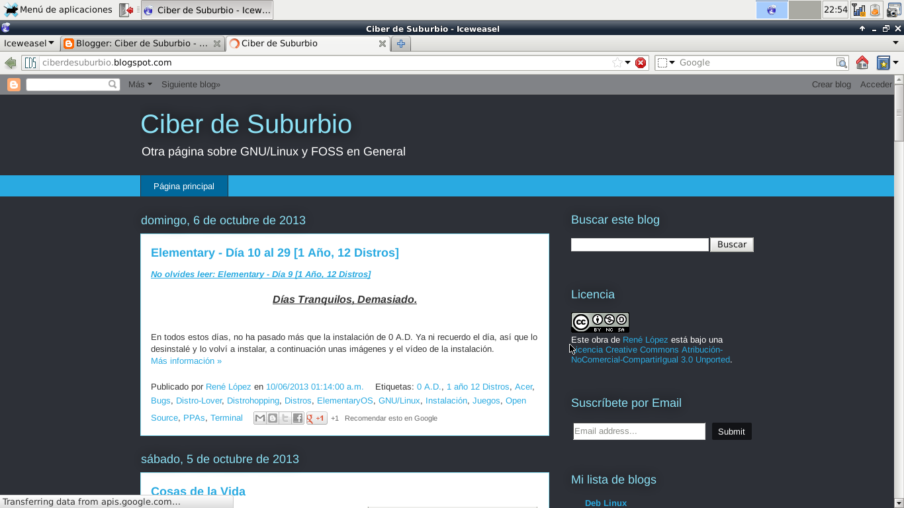Choose a search engine from the dropdown
Screen dimensions: 904x508
tap(666, 63)
